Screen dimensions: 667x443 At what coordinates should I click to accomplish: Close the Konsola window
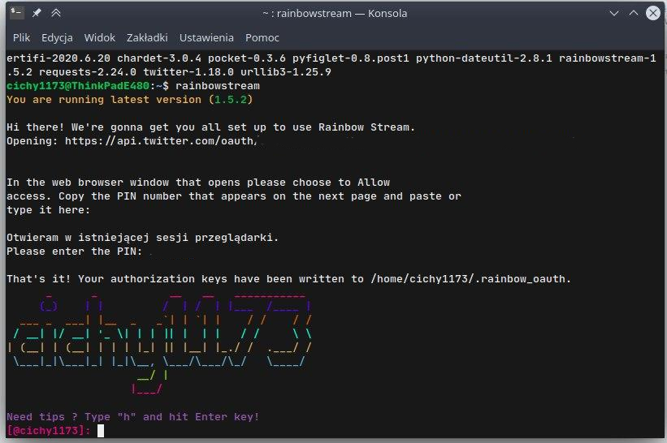point(651,13)
